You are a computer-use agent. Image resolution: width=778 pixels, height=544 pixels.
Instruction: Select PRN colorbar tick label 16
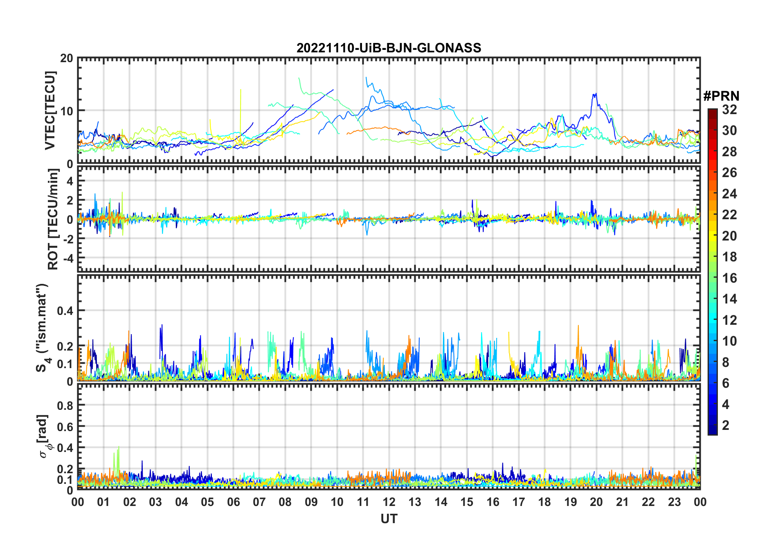tap(729, 278)
